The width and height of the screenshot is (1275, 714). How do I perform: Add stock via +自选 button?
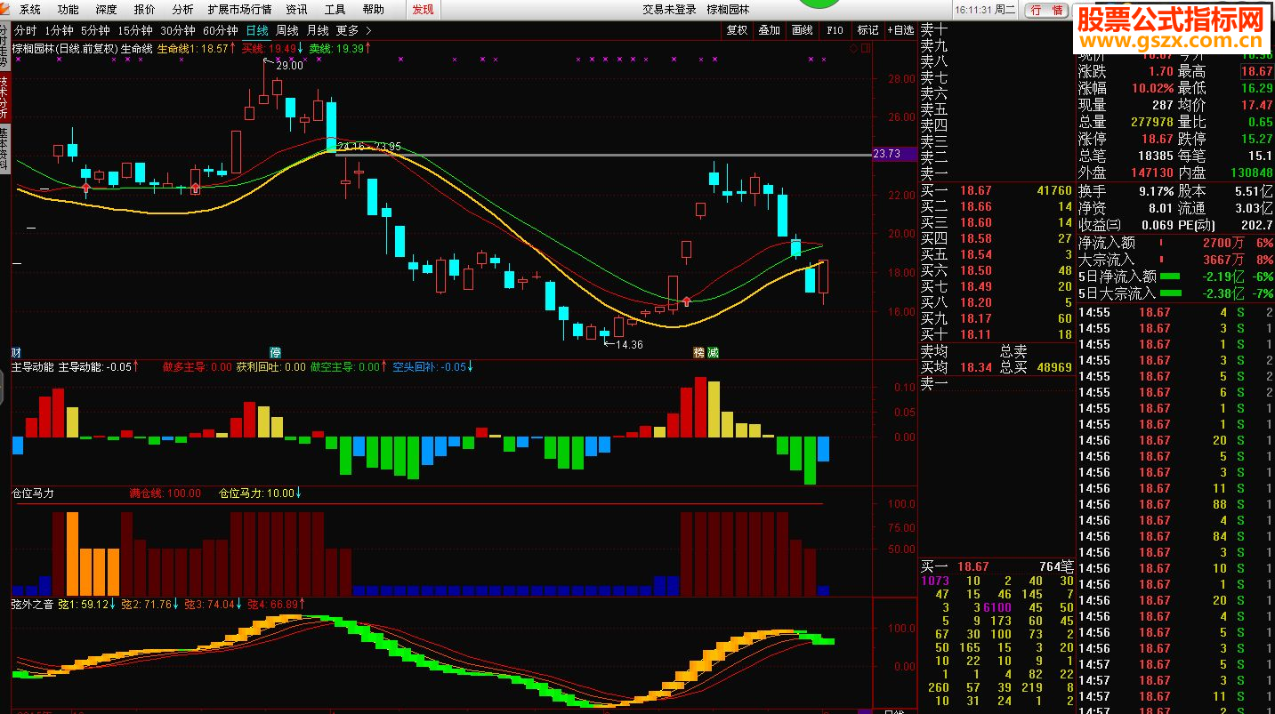click(x=900, y=30)
